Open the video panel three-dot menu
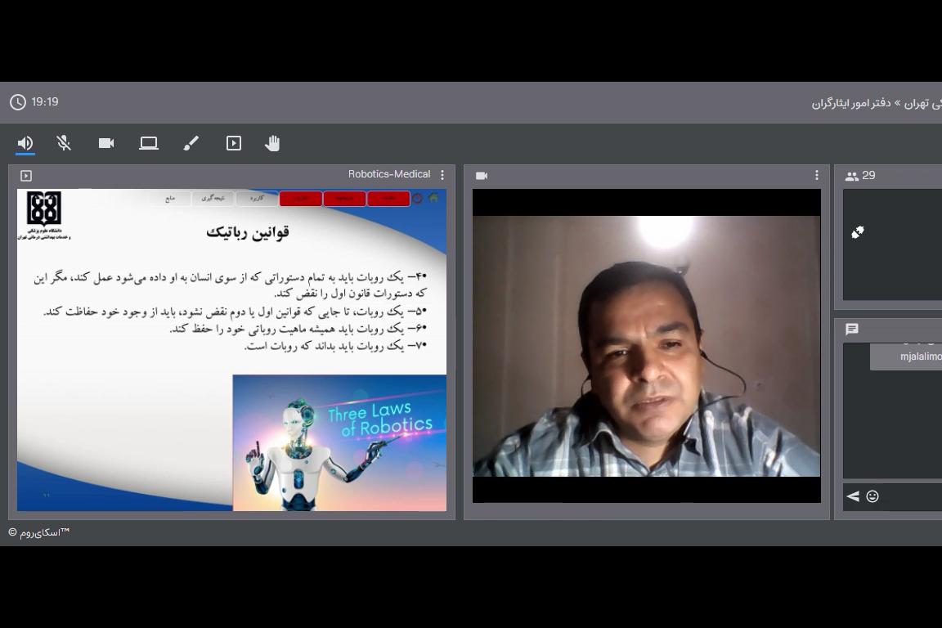Screen dimensions: 942x628 [x=816, y=175]
